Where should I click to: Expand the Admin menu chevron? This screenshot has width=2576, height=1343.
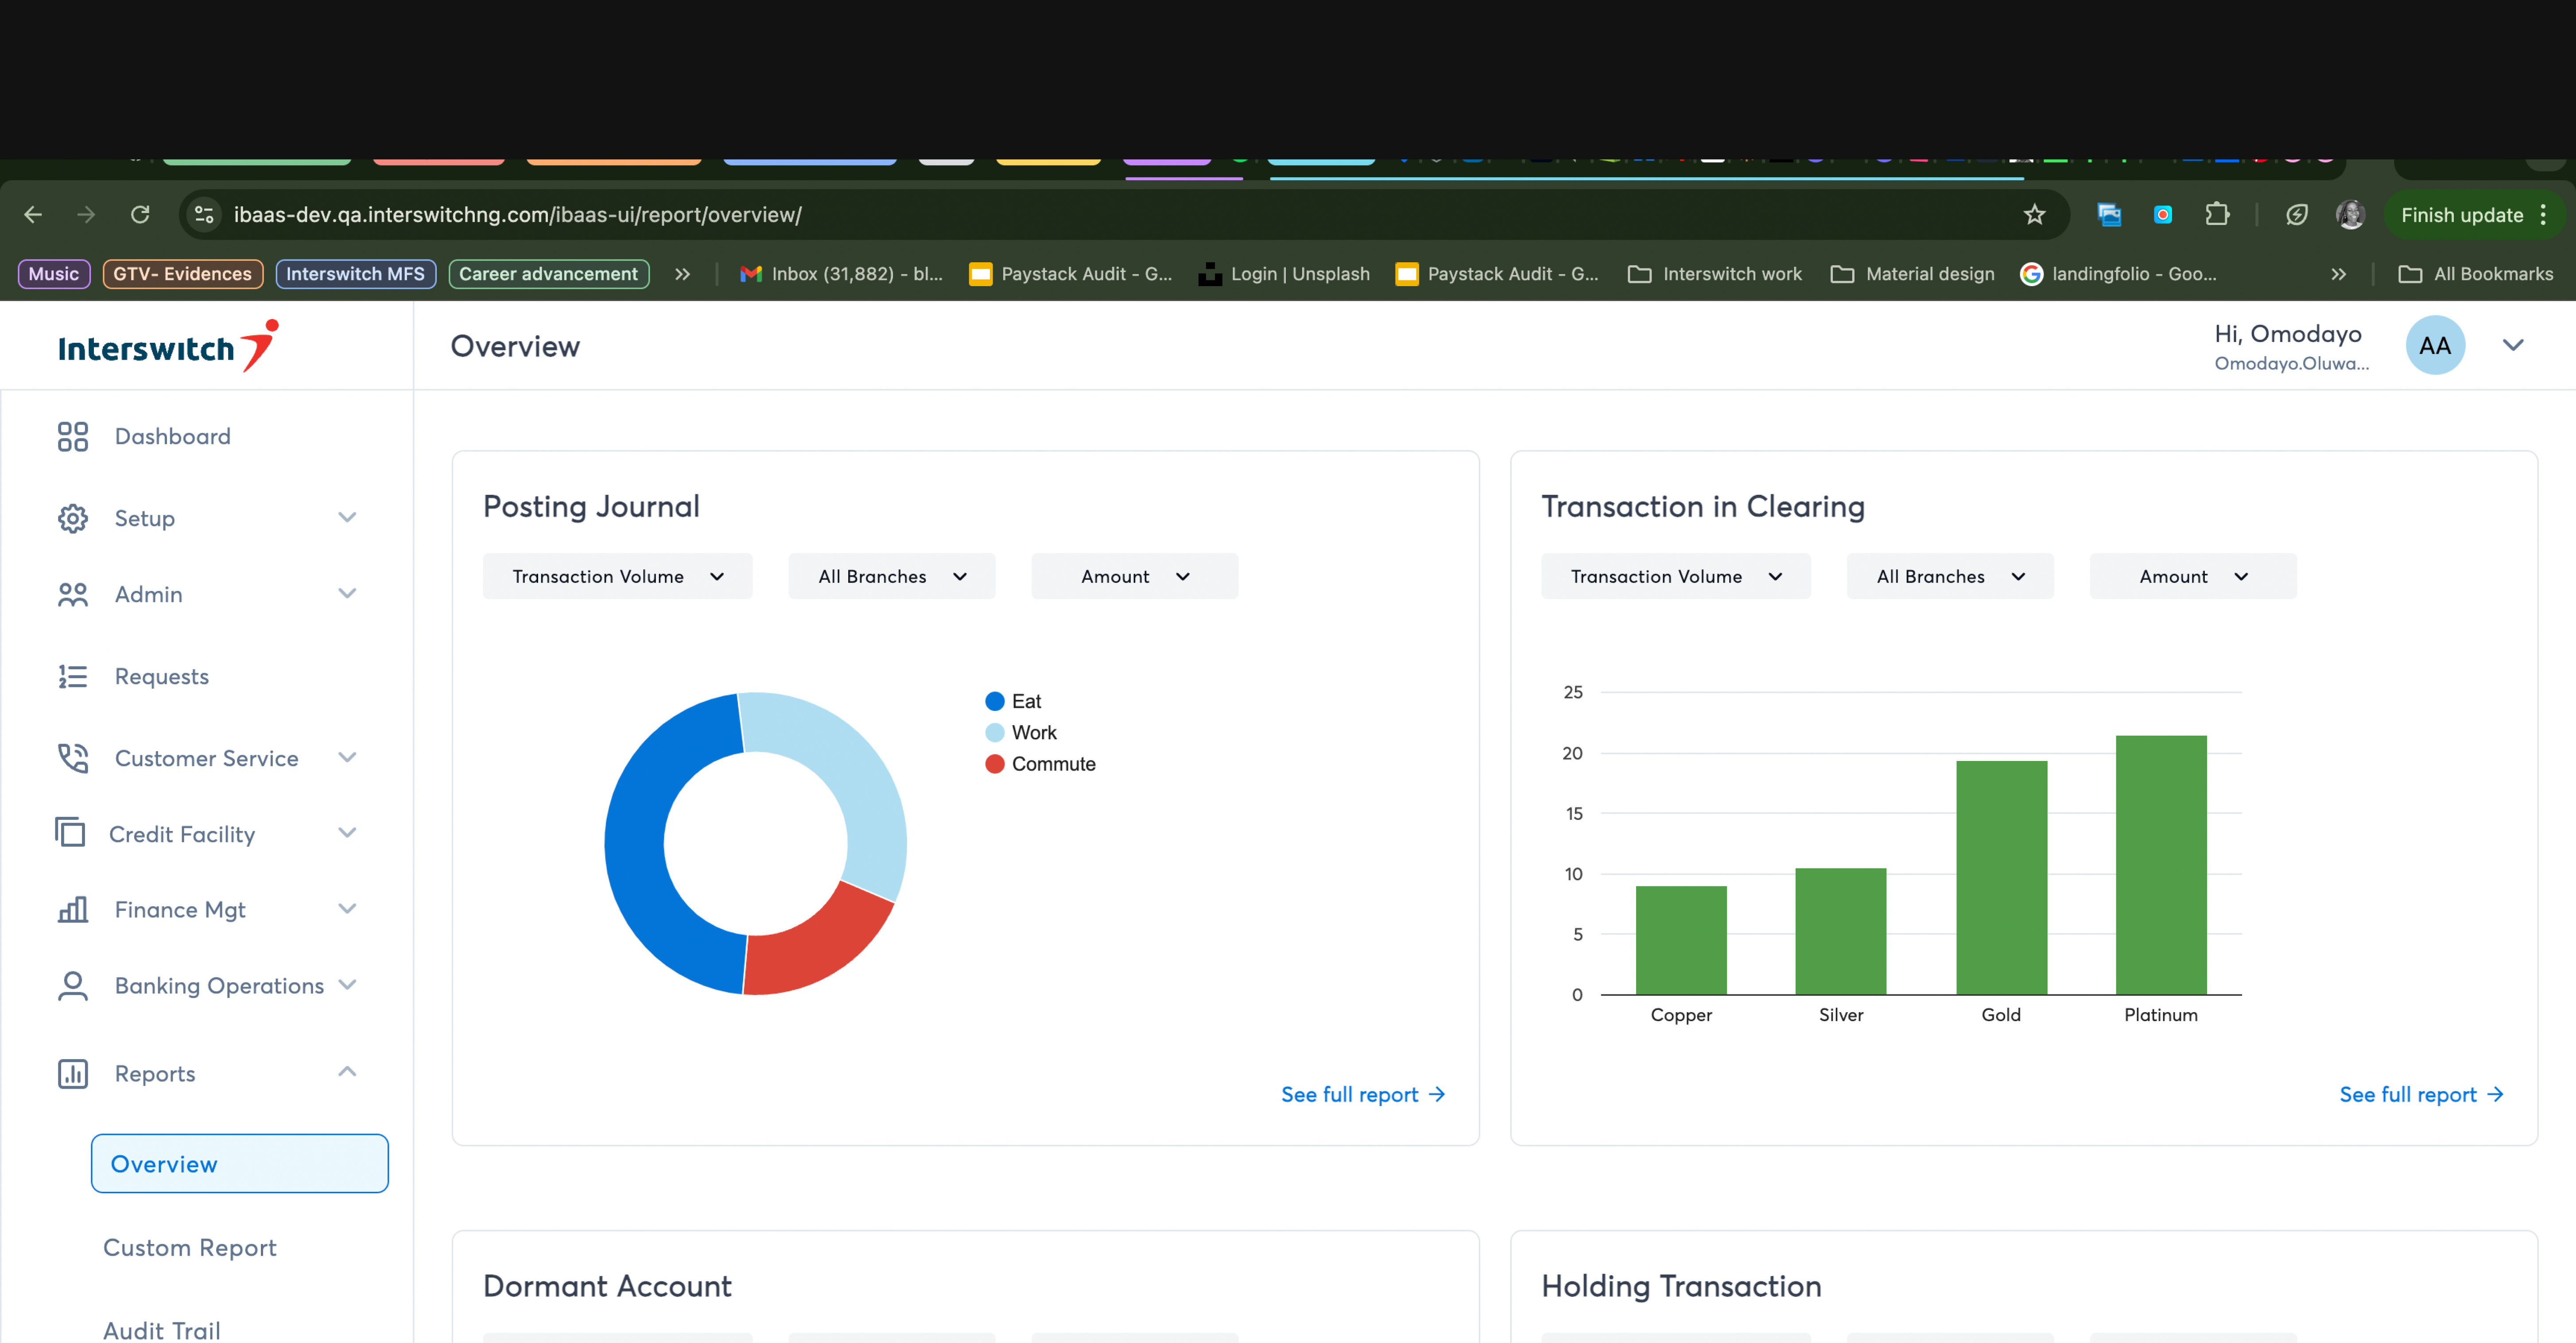pos(347,593)
